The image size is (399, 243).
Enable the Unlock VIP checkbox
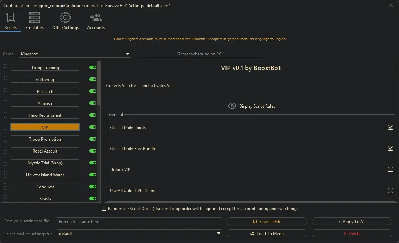click(390, 169)
